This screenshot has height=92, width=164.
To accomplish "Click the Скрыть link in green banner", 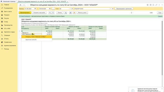I will 160,16.
